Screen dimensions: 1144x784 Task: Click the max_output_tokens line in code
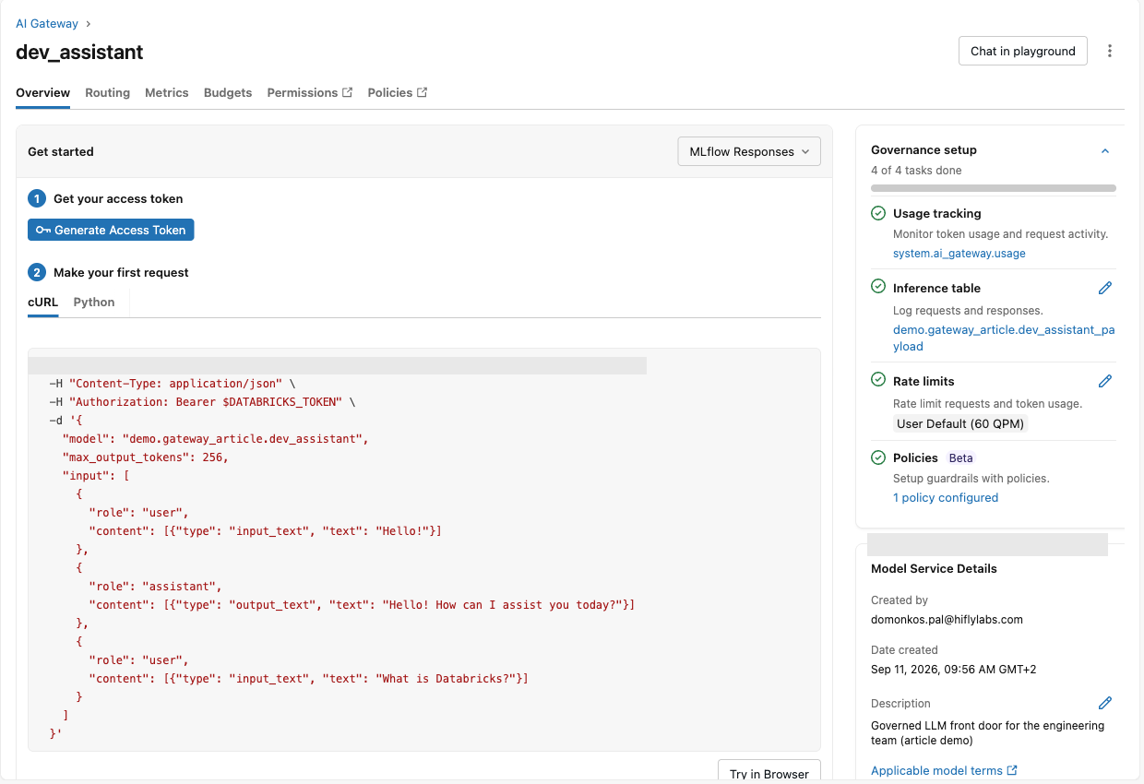pos(145,457)
